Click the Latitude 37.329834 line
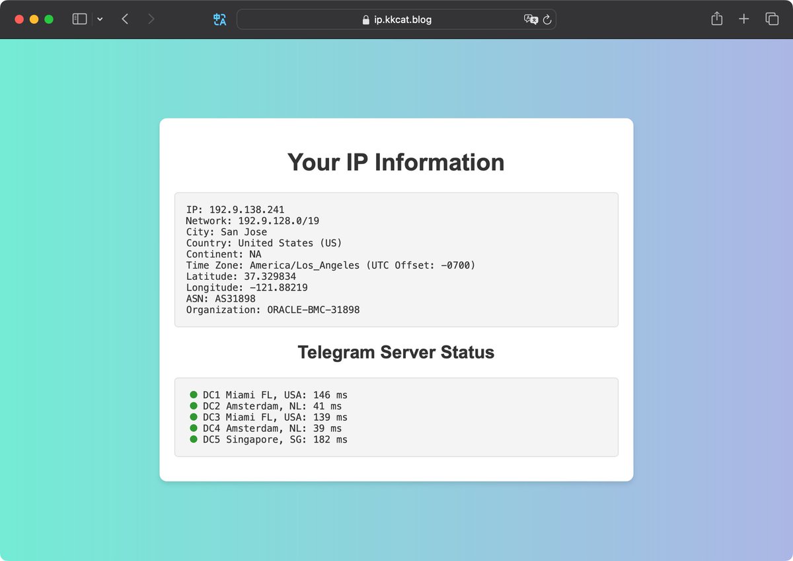 pyautogui.click(x=241, y=277)
